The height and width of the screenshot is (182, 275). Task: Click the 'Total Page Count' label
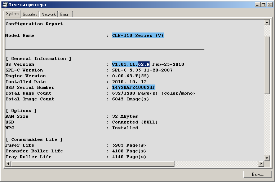coord(28,93)
